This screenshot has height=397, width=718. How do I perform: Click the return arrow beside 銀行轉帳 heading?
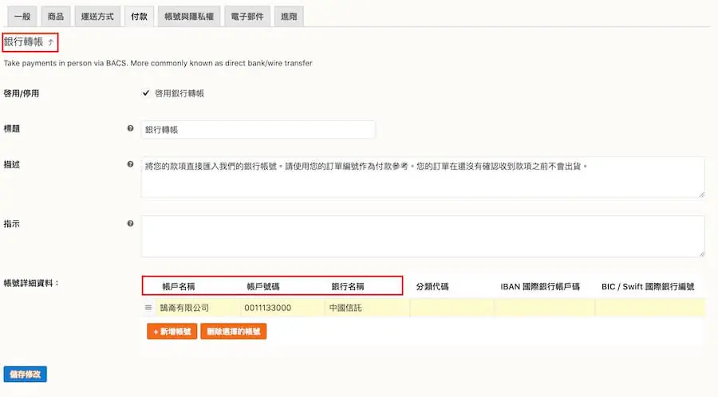(x=51, y=42)
